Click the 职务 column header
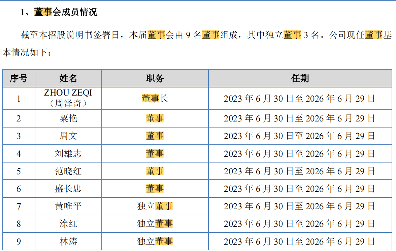 click(x=155, y=78)
